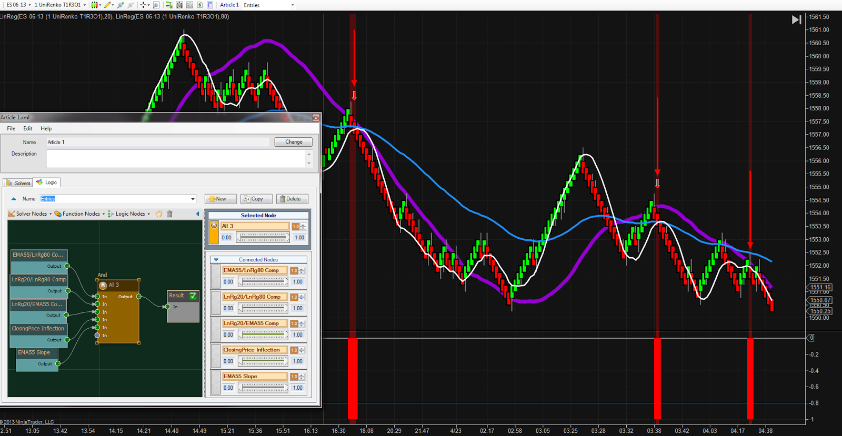The image size is (842, 436).
Task: Switch to the Solvers tab
Action: 18,183
